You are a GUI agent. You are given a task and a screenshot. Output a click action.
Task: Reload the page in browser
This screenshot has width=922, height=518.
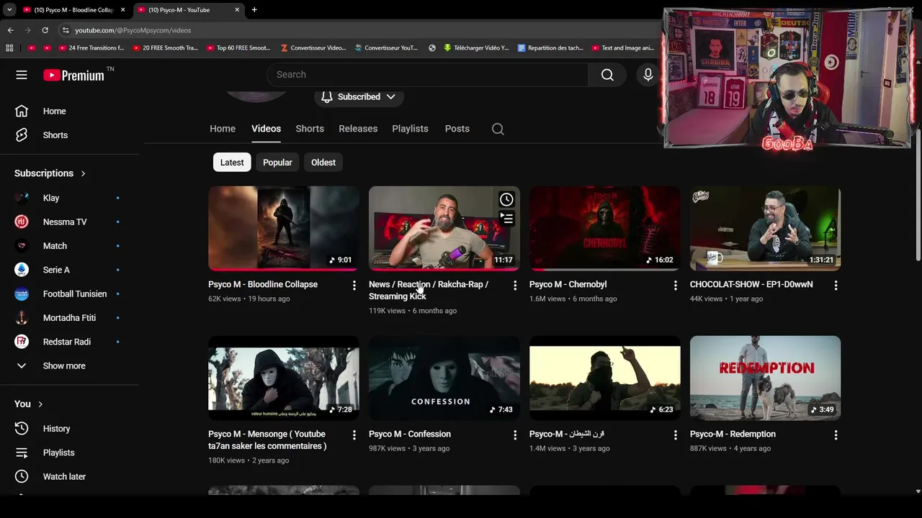coord(45,30)
